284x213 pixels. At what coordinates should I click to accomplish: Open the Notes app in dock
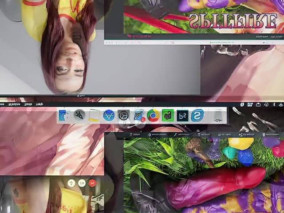coord(94,116)
